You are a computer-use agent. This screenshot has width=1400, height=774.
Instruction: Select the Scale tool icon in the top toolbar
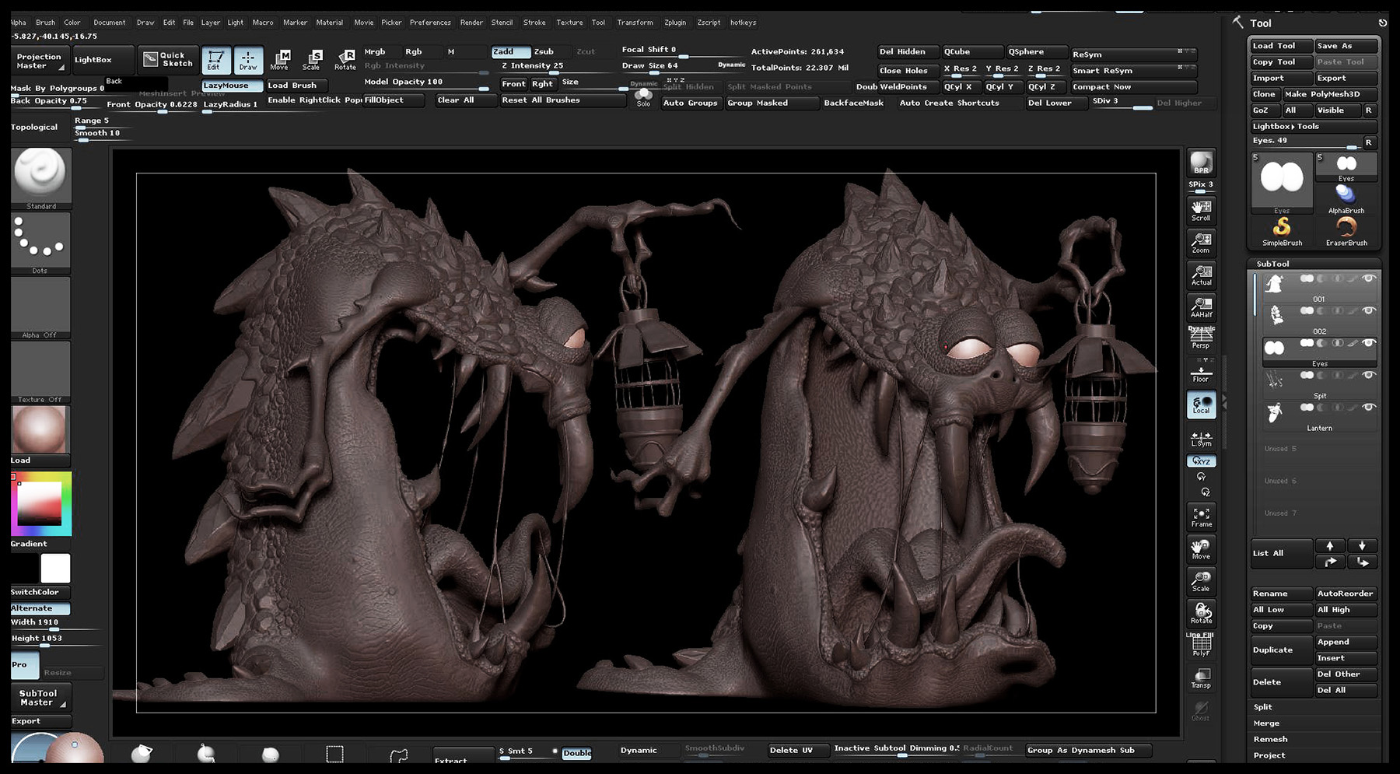coord(312,60)
